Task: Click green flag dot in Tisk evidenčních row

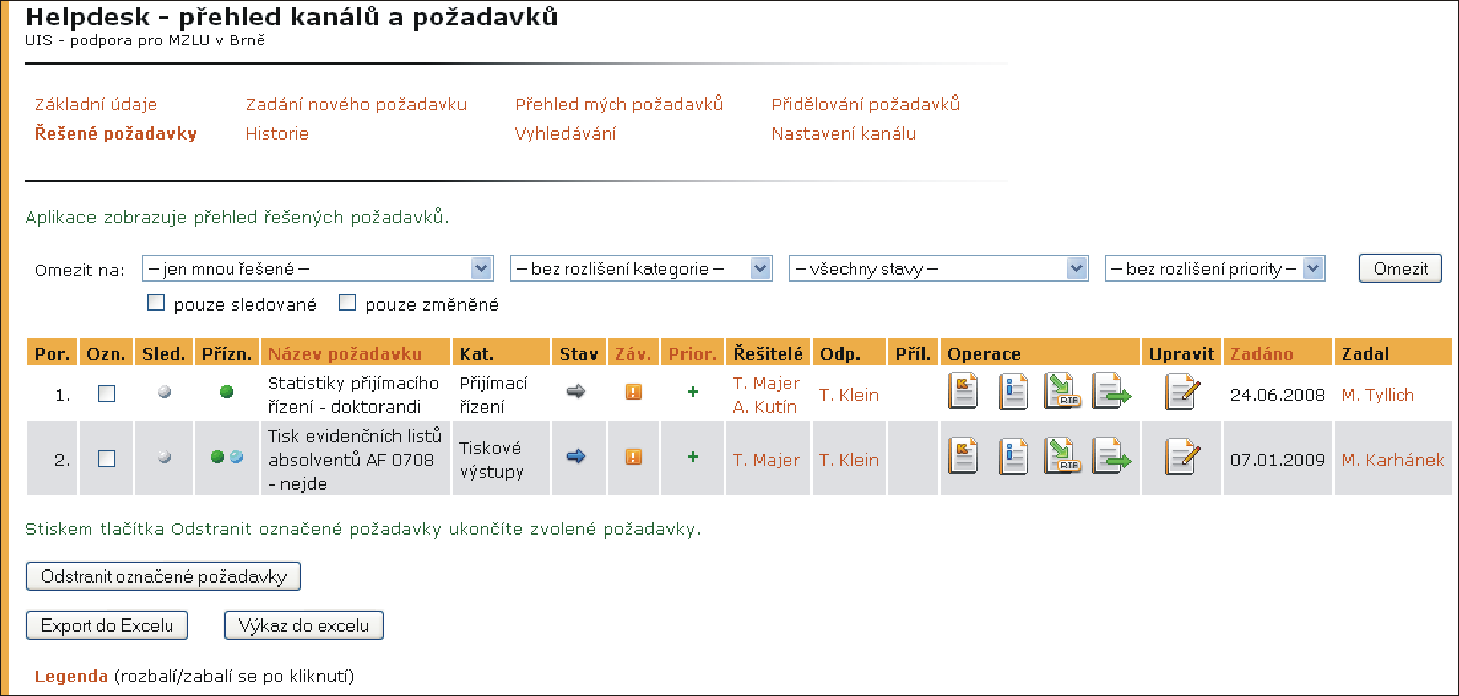Action: 217,457
